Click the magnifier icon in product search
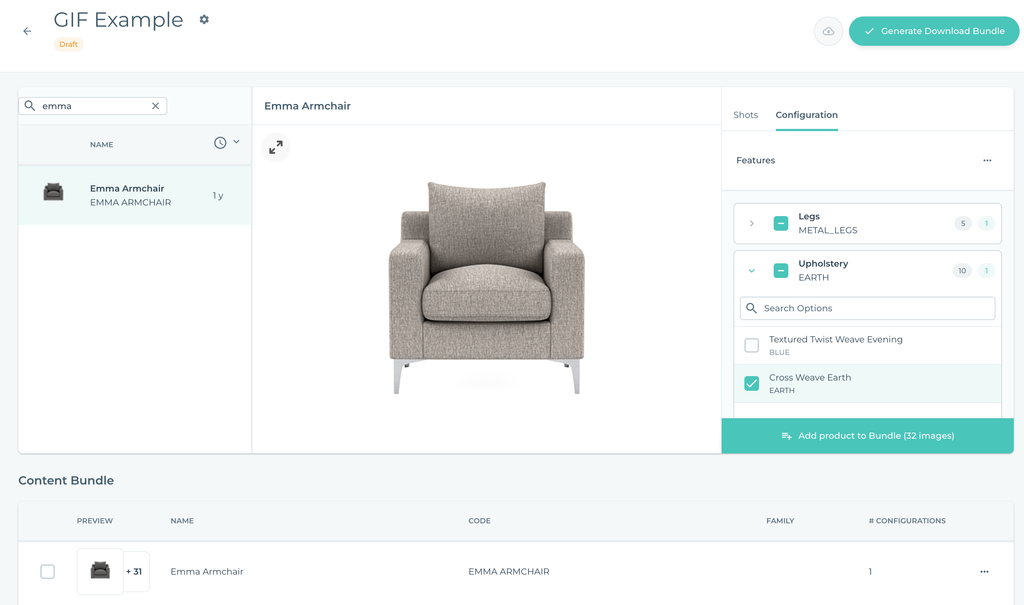The image size is (1024, 605). (x=30, y=106)
